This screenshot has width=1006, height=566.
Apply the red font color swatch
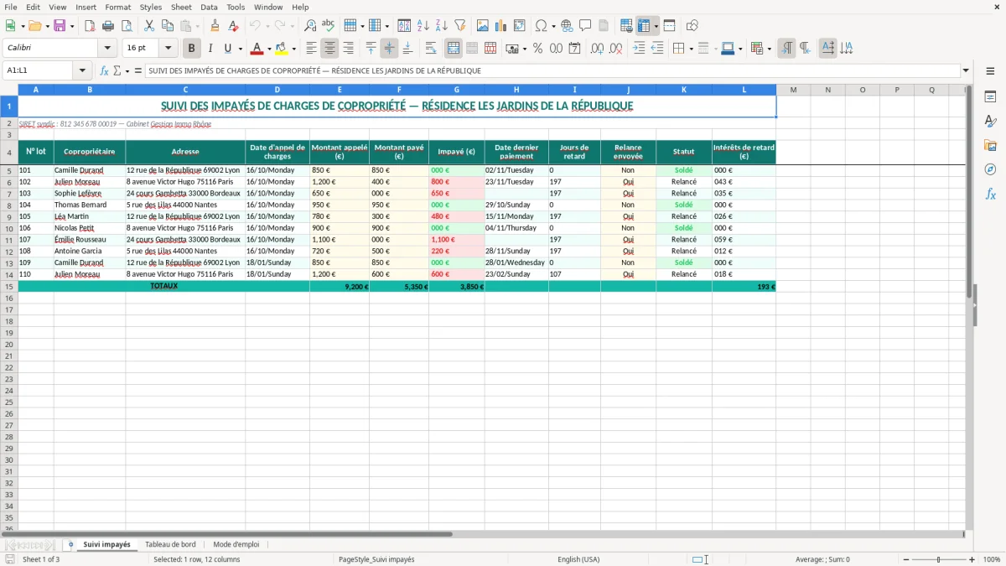click(257, 49)
